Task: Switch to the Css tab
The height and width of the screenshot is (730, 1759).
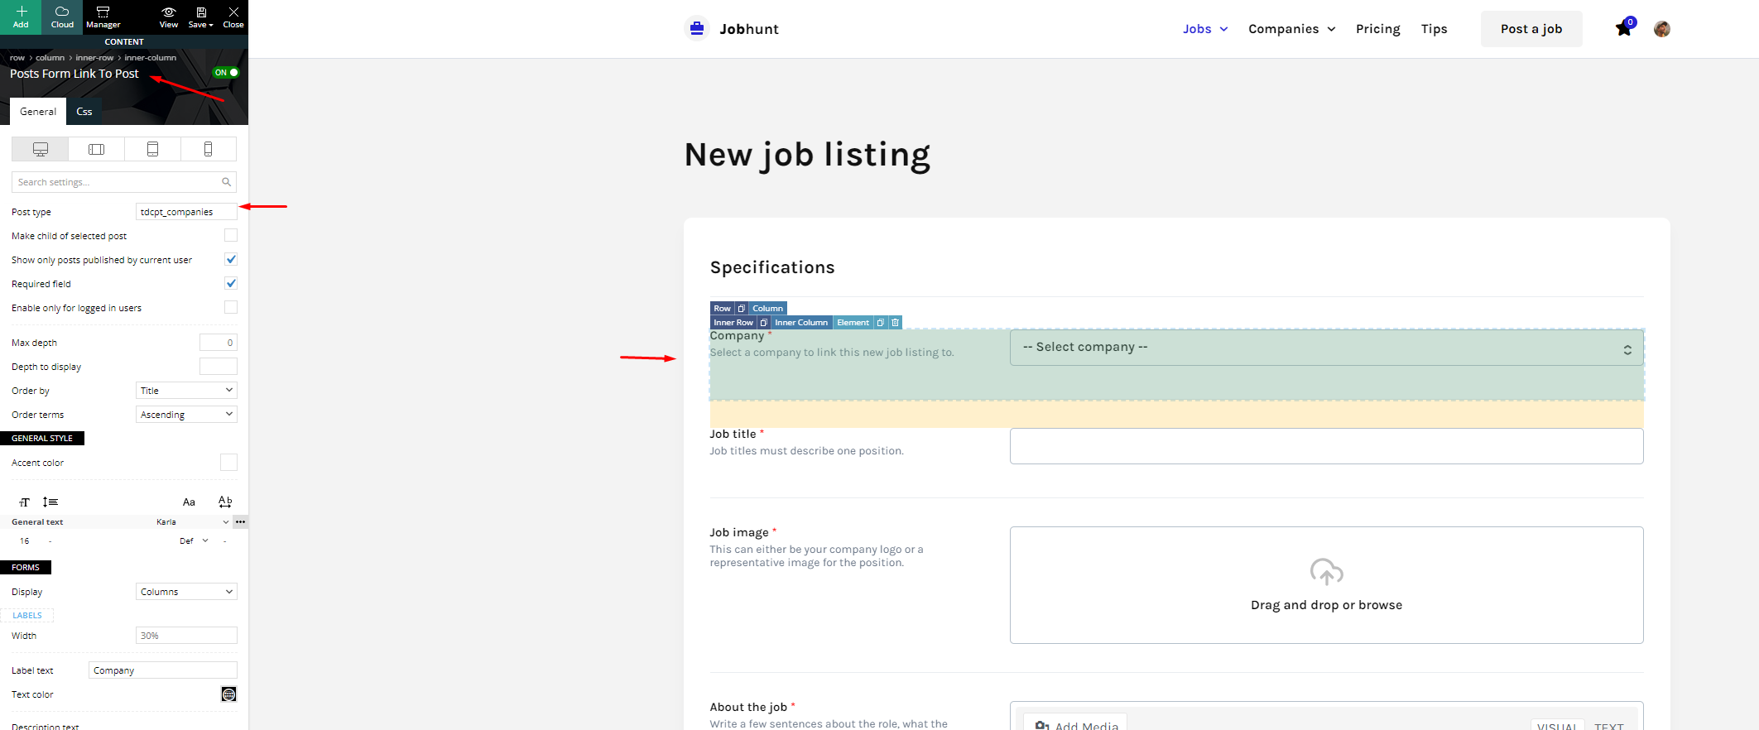Action: 84,112
